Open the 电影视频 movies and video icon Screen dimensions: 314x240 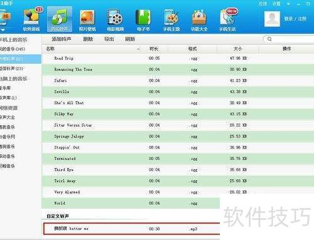pyautogui.click(x=116, y=20)
